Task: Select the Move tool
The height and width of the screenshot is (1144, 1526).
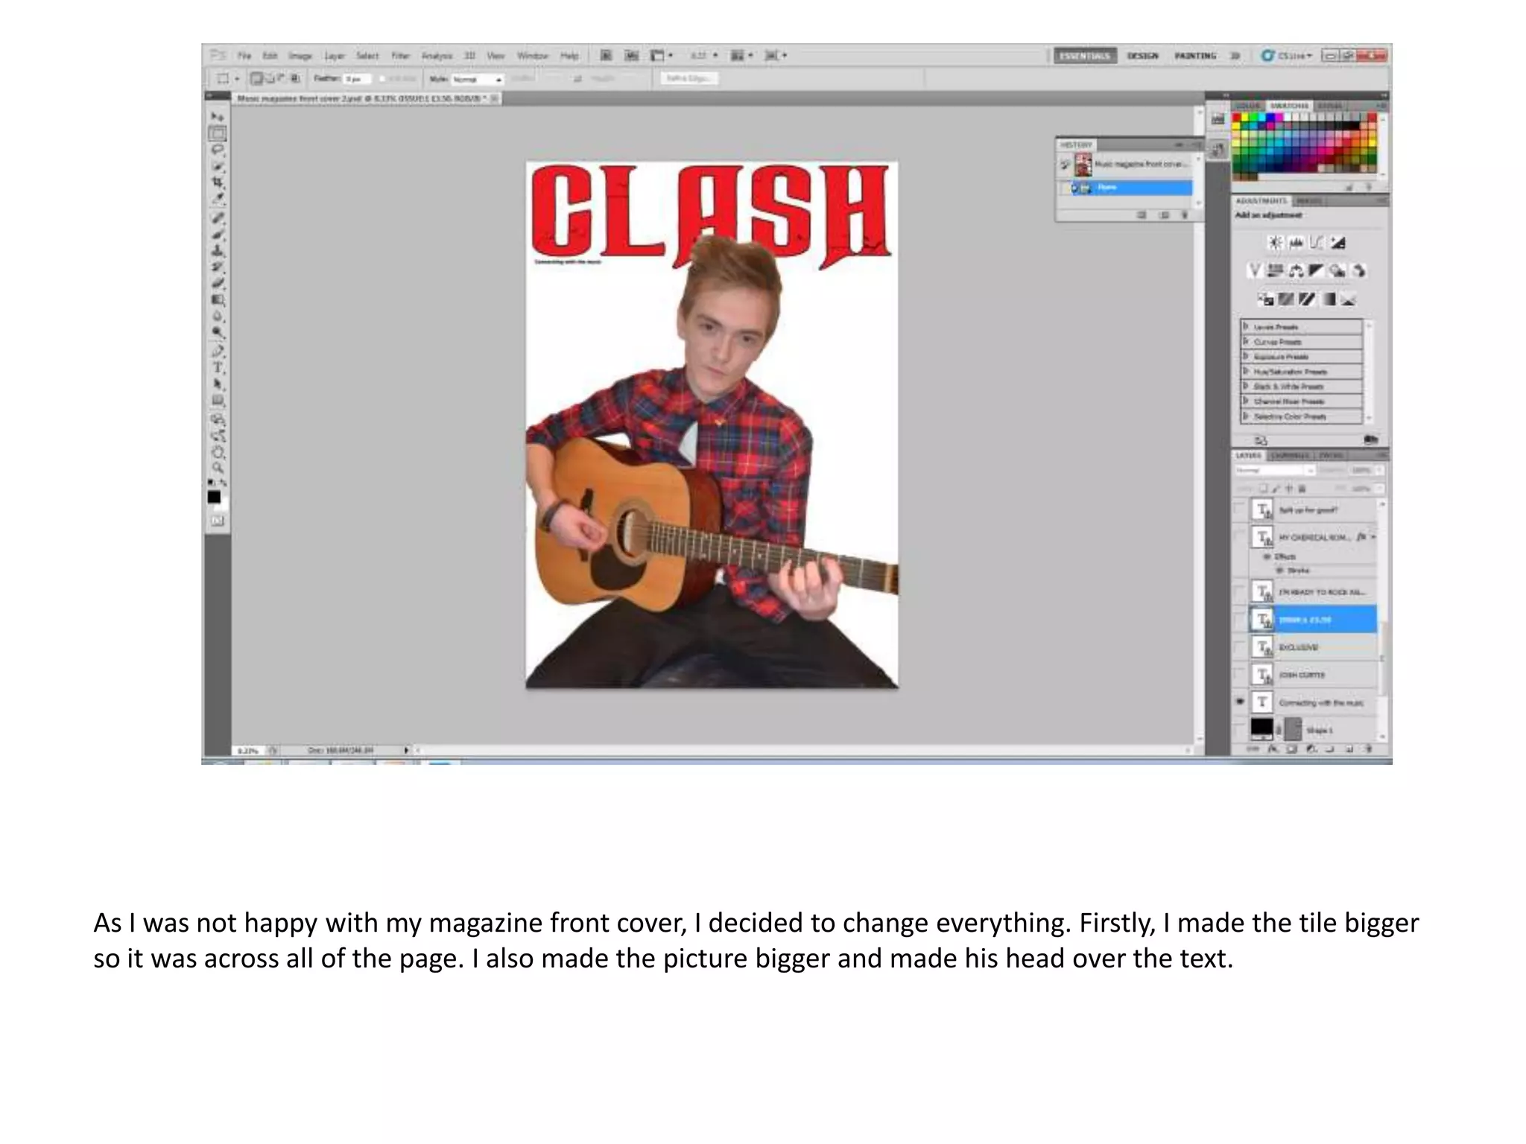Action: coord(217,117)
